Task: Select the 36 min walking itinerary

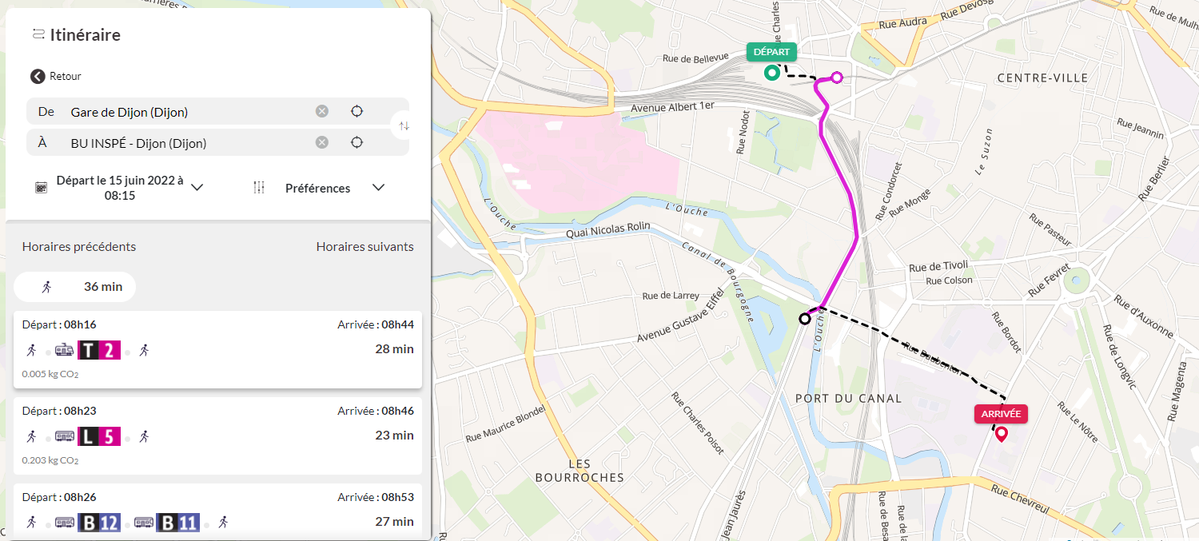Action: (x=75, y=287)
